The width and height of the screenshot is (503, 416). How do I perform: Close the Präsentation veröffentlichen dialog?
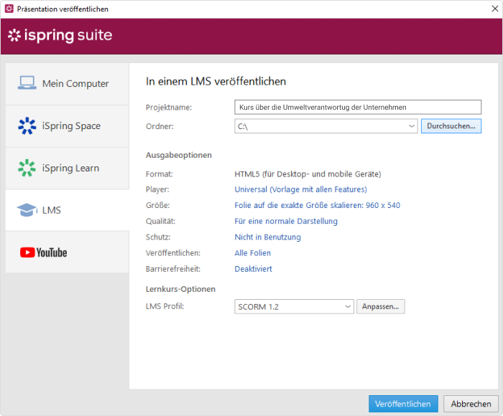[494, 9]
